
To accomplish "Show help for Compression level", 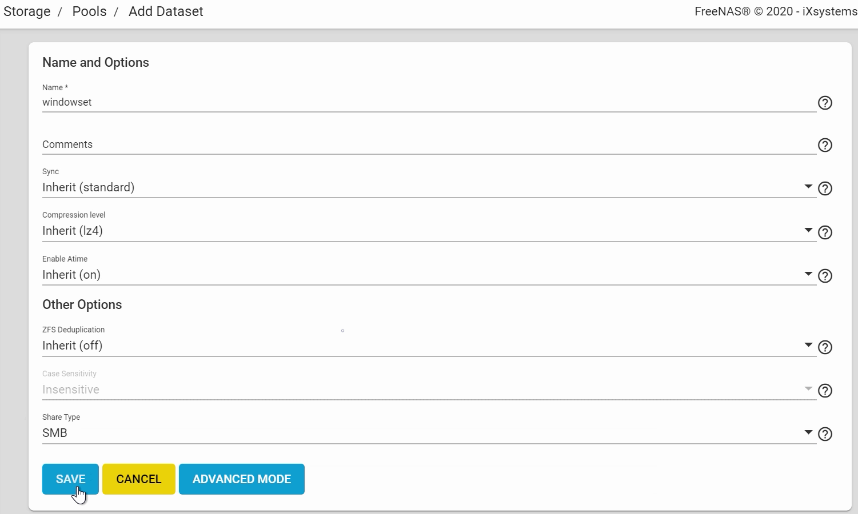I will tap(825, 232).
